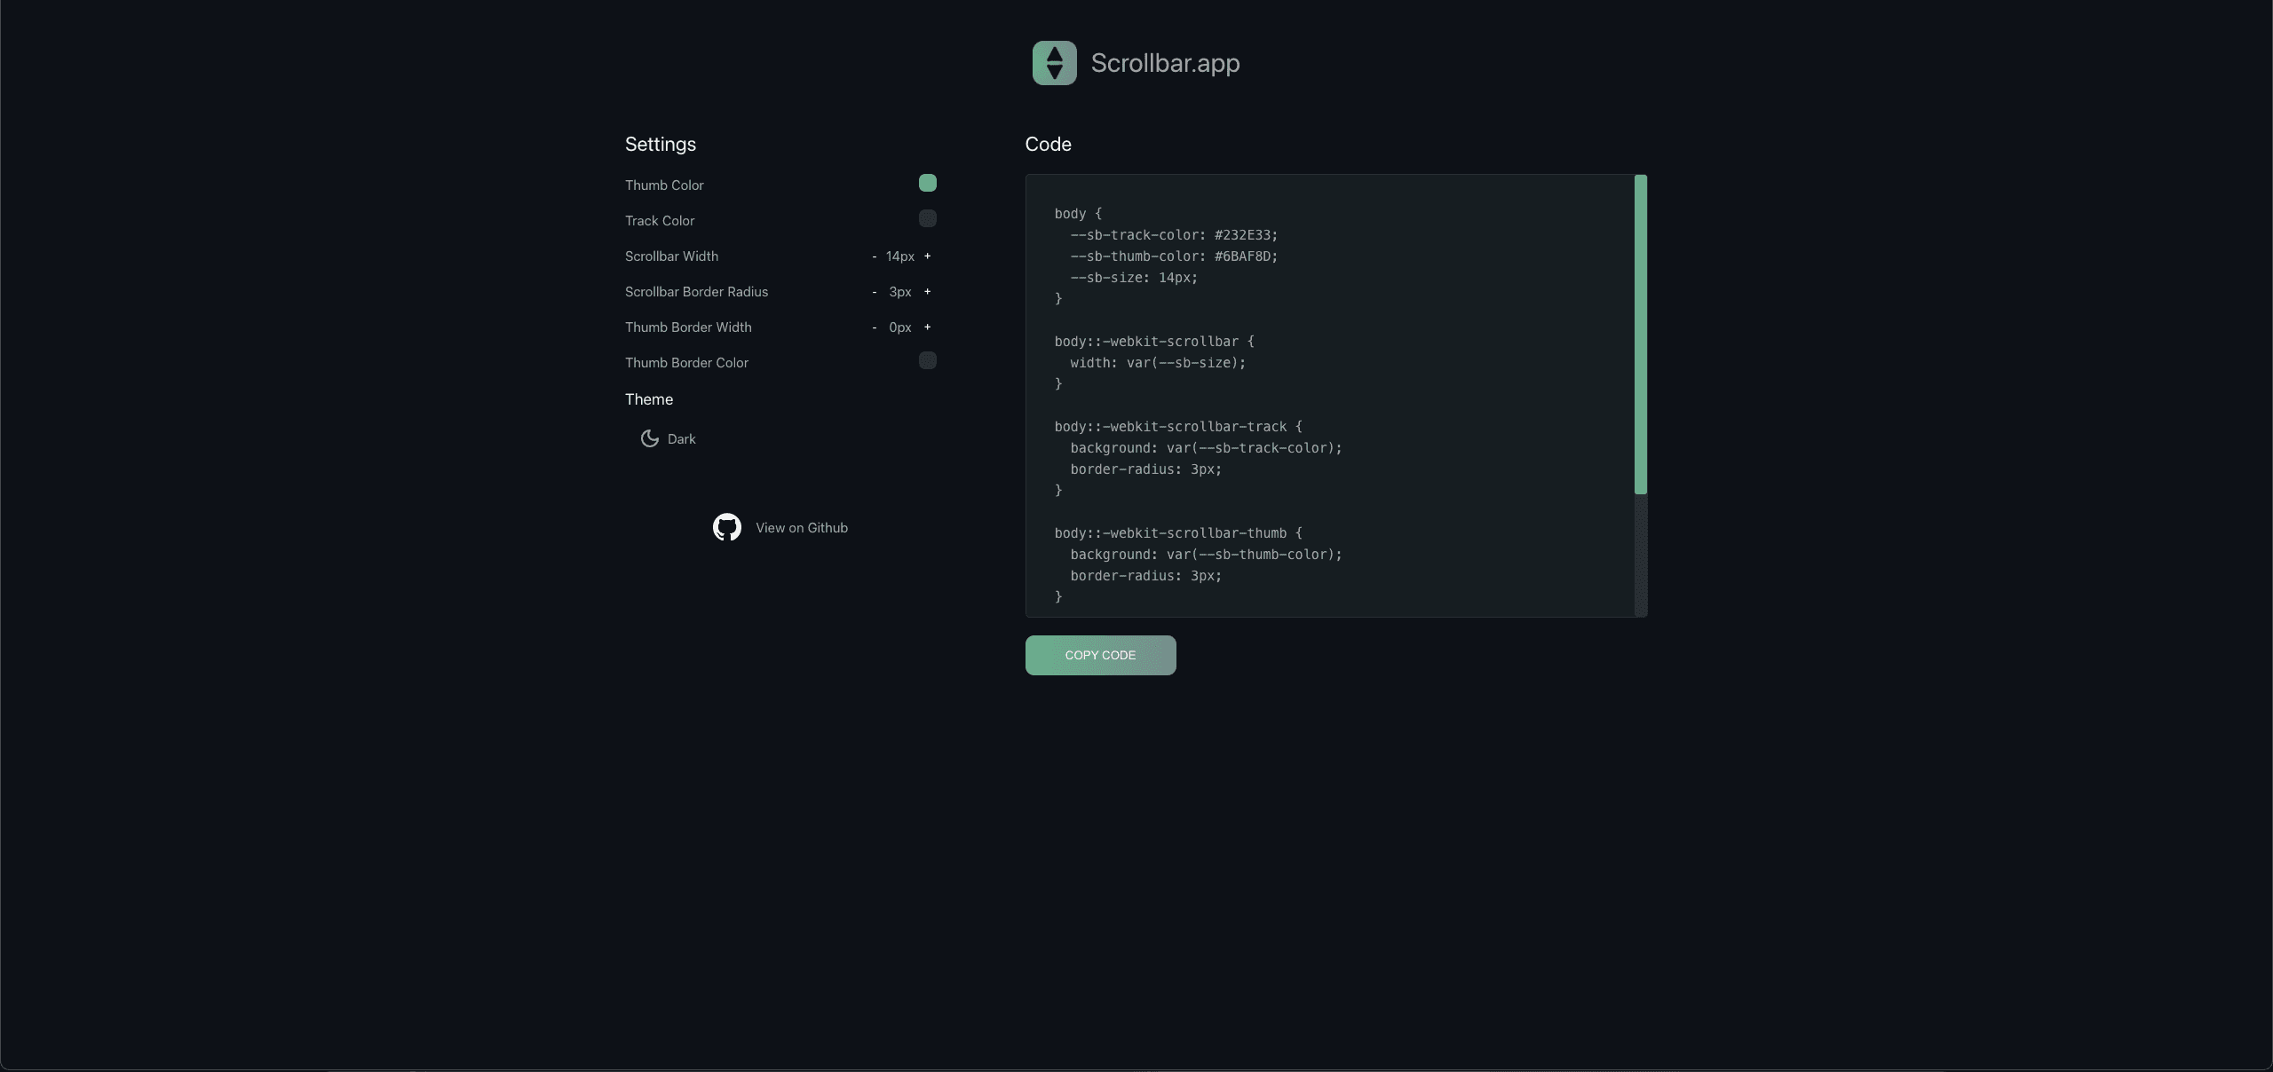Click the body::-webkit-scrollbar-track selector line
This screenshot has width=2273, height=1072.
coord(1178,427)
